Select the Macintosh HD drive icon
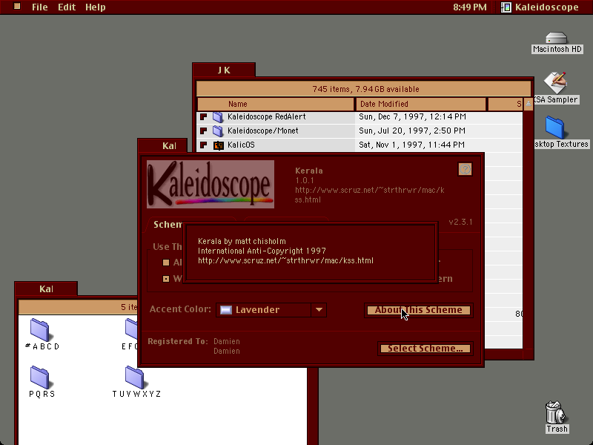Screen dimensions: 593x445 [557, 39]
